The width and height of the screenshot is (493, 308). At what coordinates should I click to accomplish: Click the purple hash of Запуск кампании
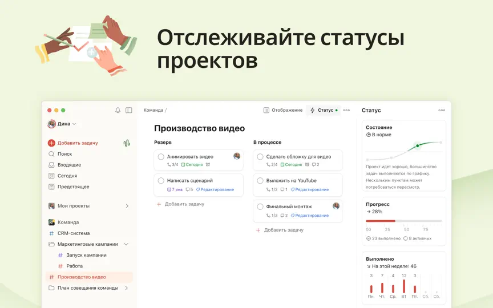click(x=60, y=255)
